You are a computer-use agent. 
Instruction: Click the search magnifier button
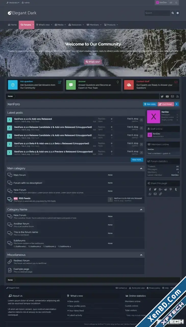point(173,13)
